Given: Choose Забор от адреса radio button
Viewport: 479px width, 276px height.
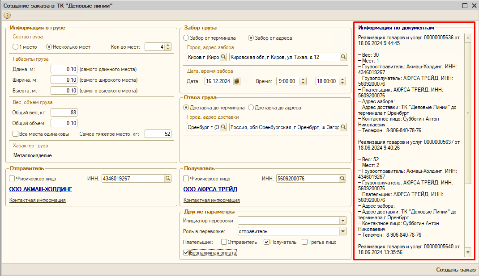Looking at the screenshot, I should pos(251,38).
